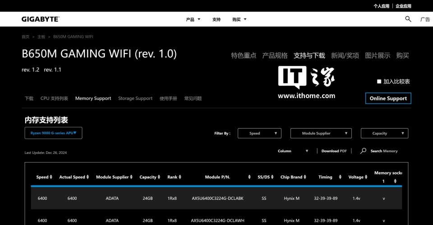This screenshot has height=225, width=433.
Task: Sort table by SS/DS column arrows
Action: coord(272,177)
